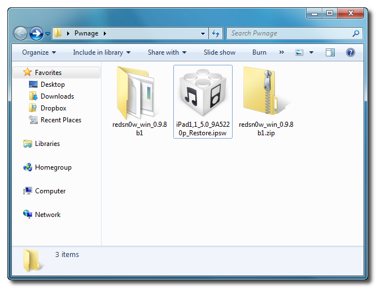This screenshot has height=288, width=376.
Task: Open the Include in library menu
Action: [102, 52]
